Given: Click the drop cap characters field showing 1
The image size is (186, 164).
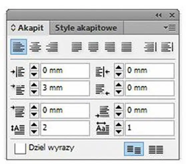Looking at the screenshot, I should (x=150, y=128).
